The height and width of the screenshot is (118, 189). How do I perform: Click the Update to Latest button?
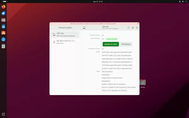click(111, 44)
